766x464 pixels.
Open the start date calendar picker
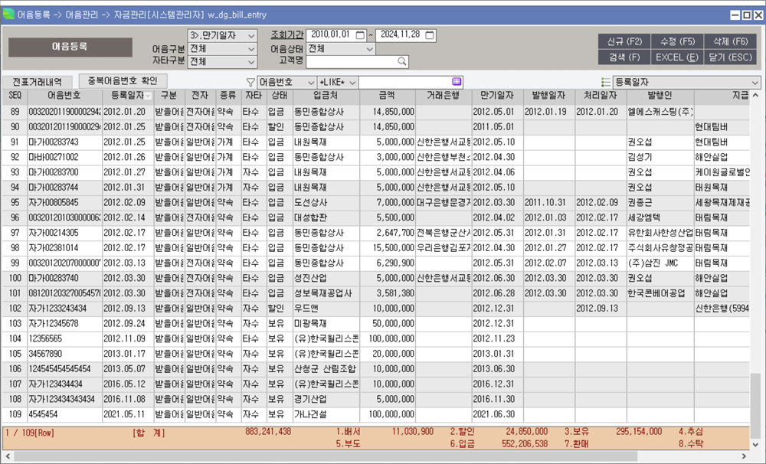(360, 35)
